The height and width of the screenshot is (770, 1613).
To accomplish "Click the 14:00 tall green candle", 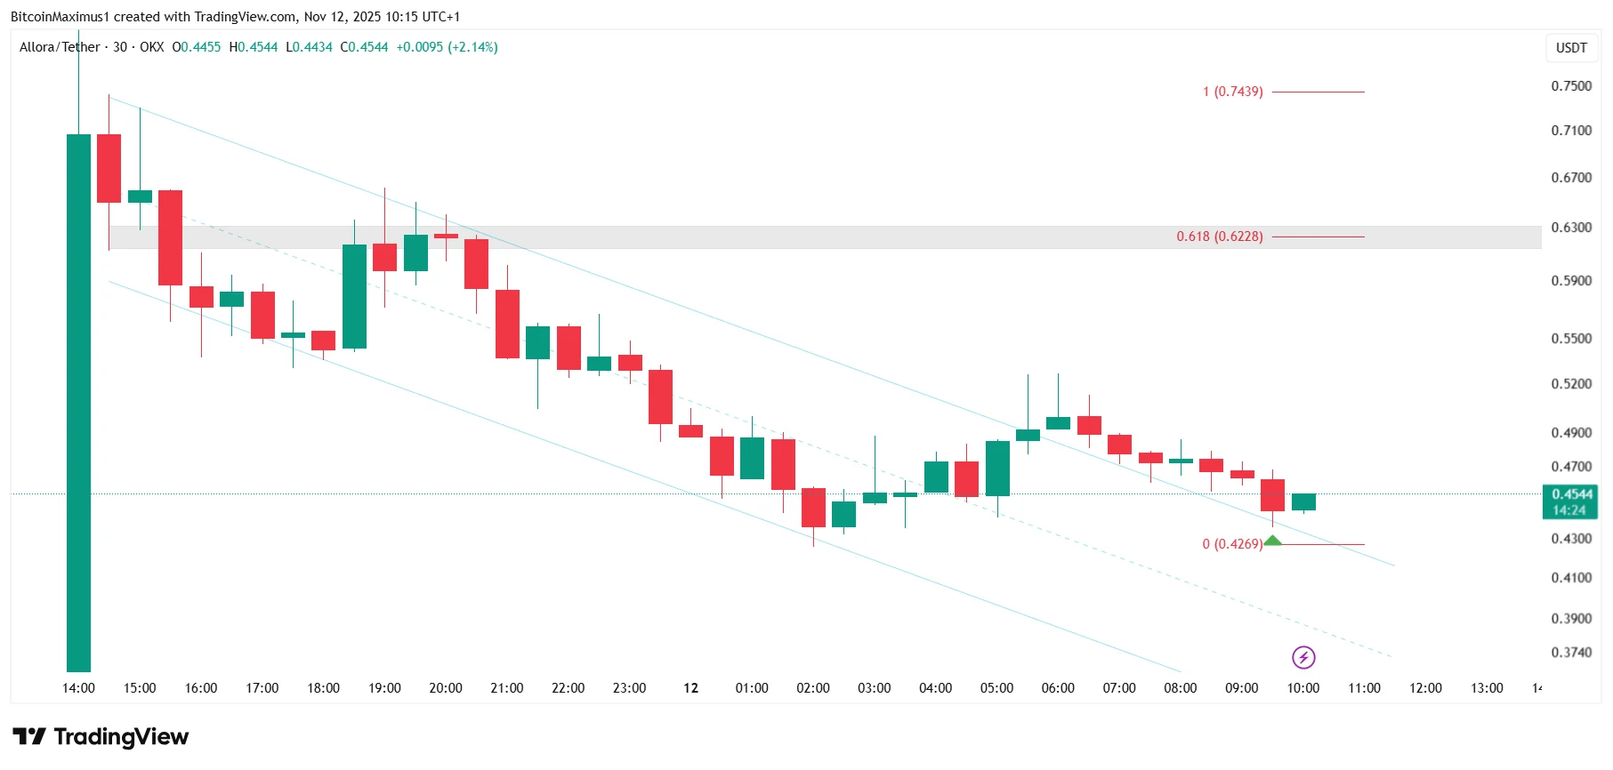I will click(78, 400).
